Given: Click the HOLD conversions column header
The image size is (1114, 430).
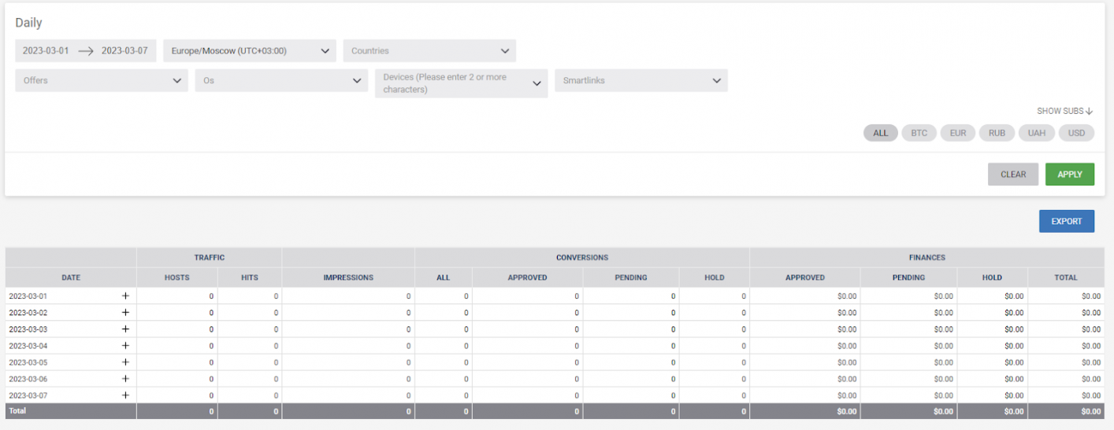Looking at the screenshot, I should pos(715,277).
